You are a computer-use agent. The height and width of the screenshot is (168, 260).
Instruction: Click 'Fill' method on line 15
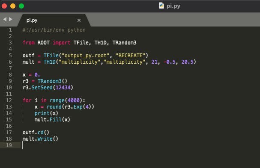tap(56, 120)
